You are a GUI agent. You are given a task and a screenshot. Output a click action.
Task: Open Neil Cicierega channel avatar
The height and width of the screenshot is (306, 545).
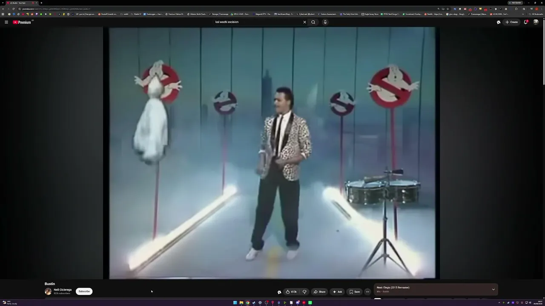click(x=48, y=292)
